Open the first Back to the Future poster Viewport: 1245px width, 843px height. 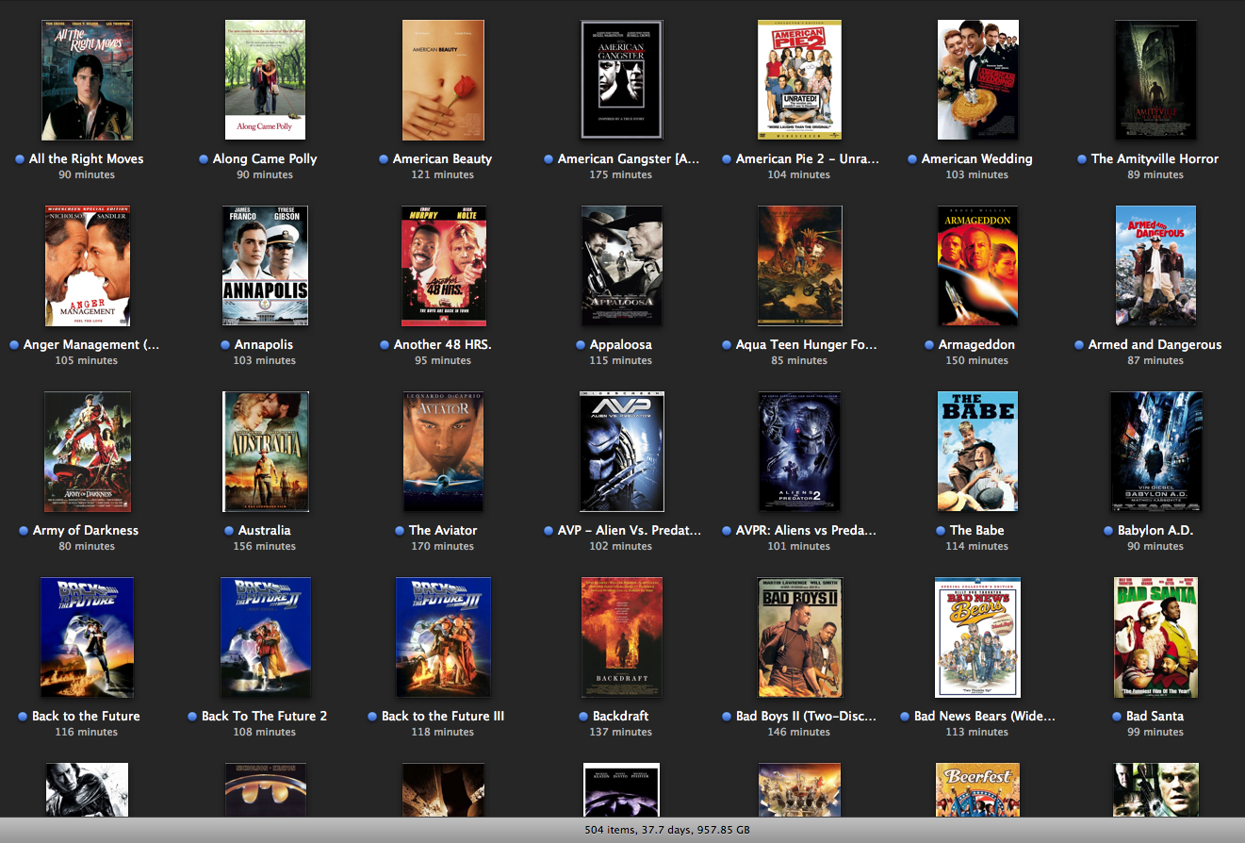coord(87,637)
